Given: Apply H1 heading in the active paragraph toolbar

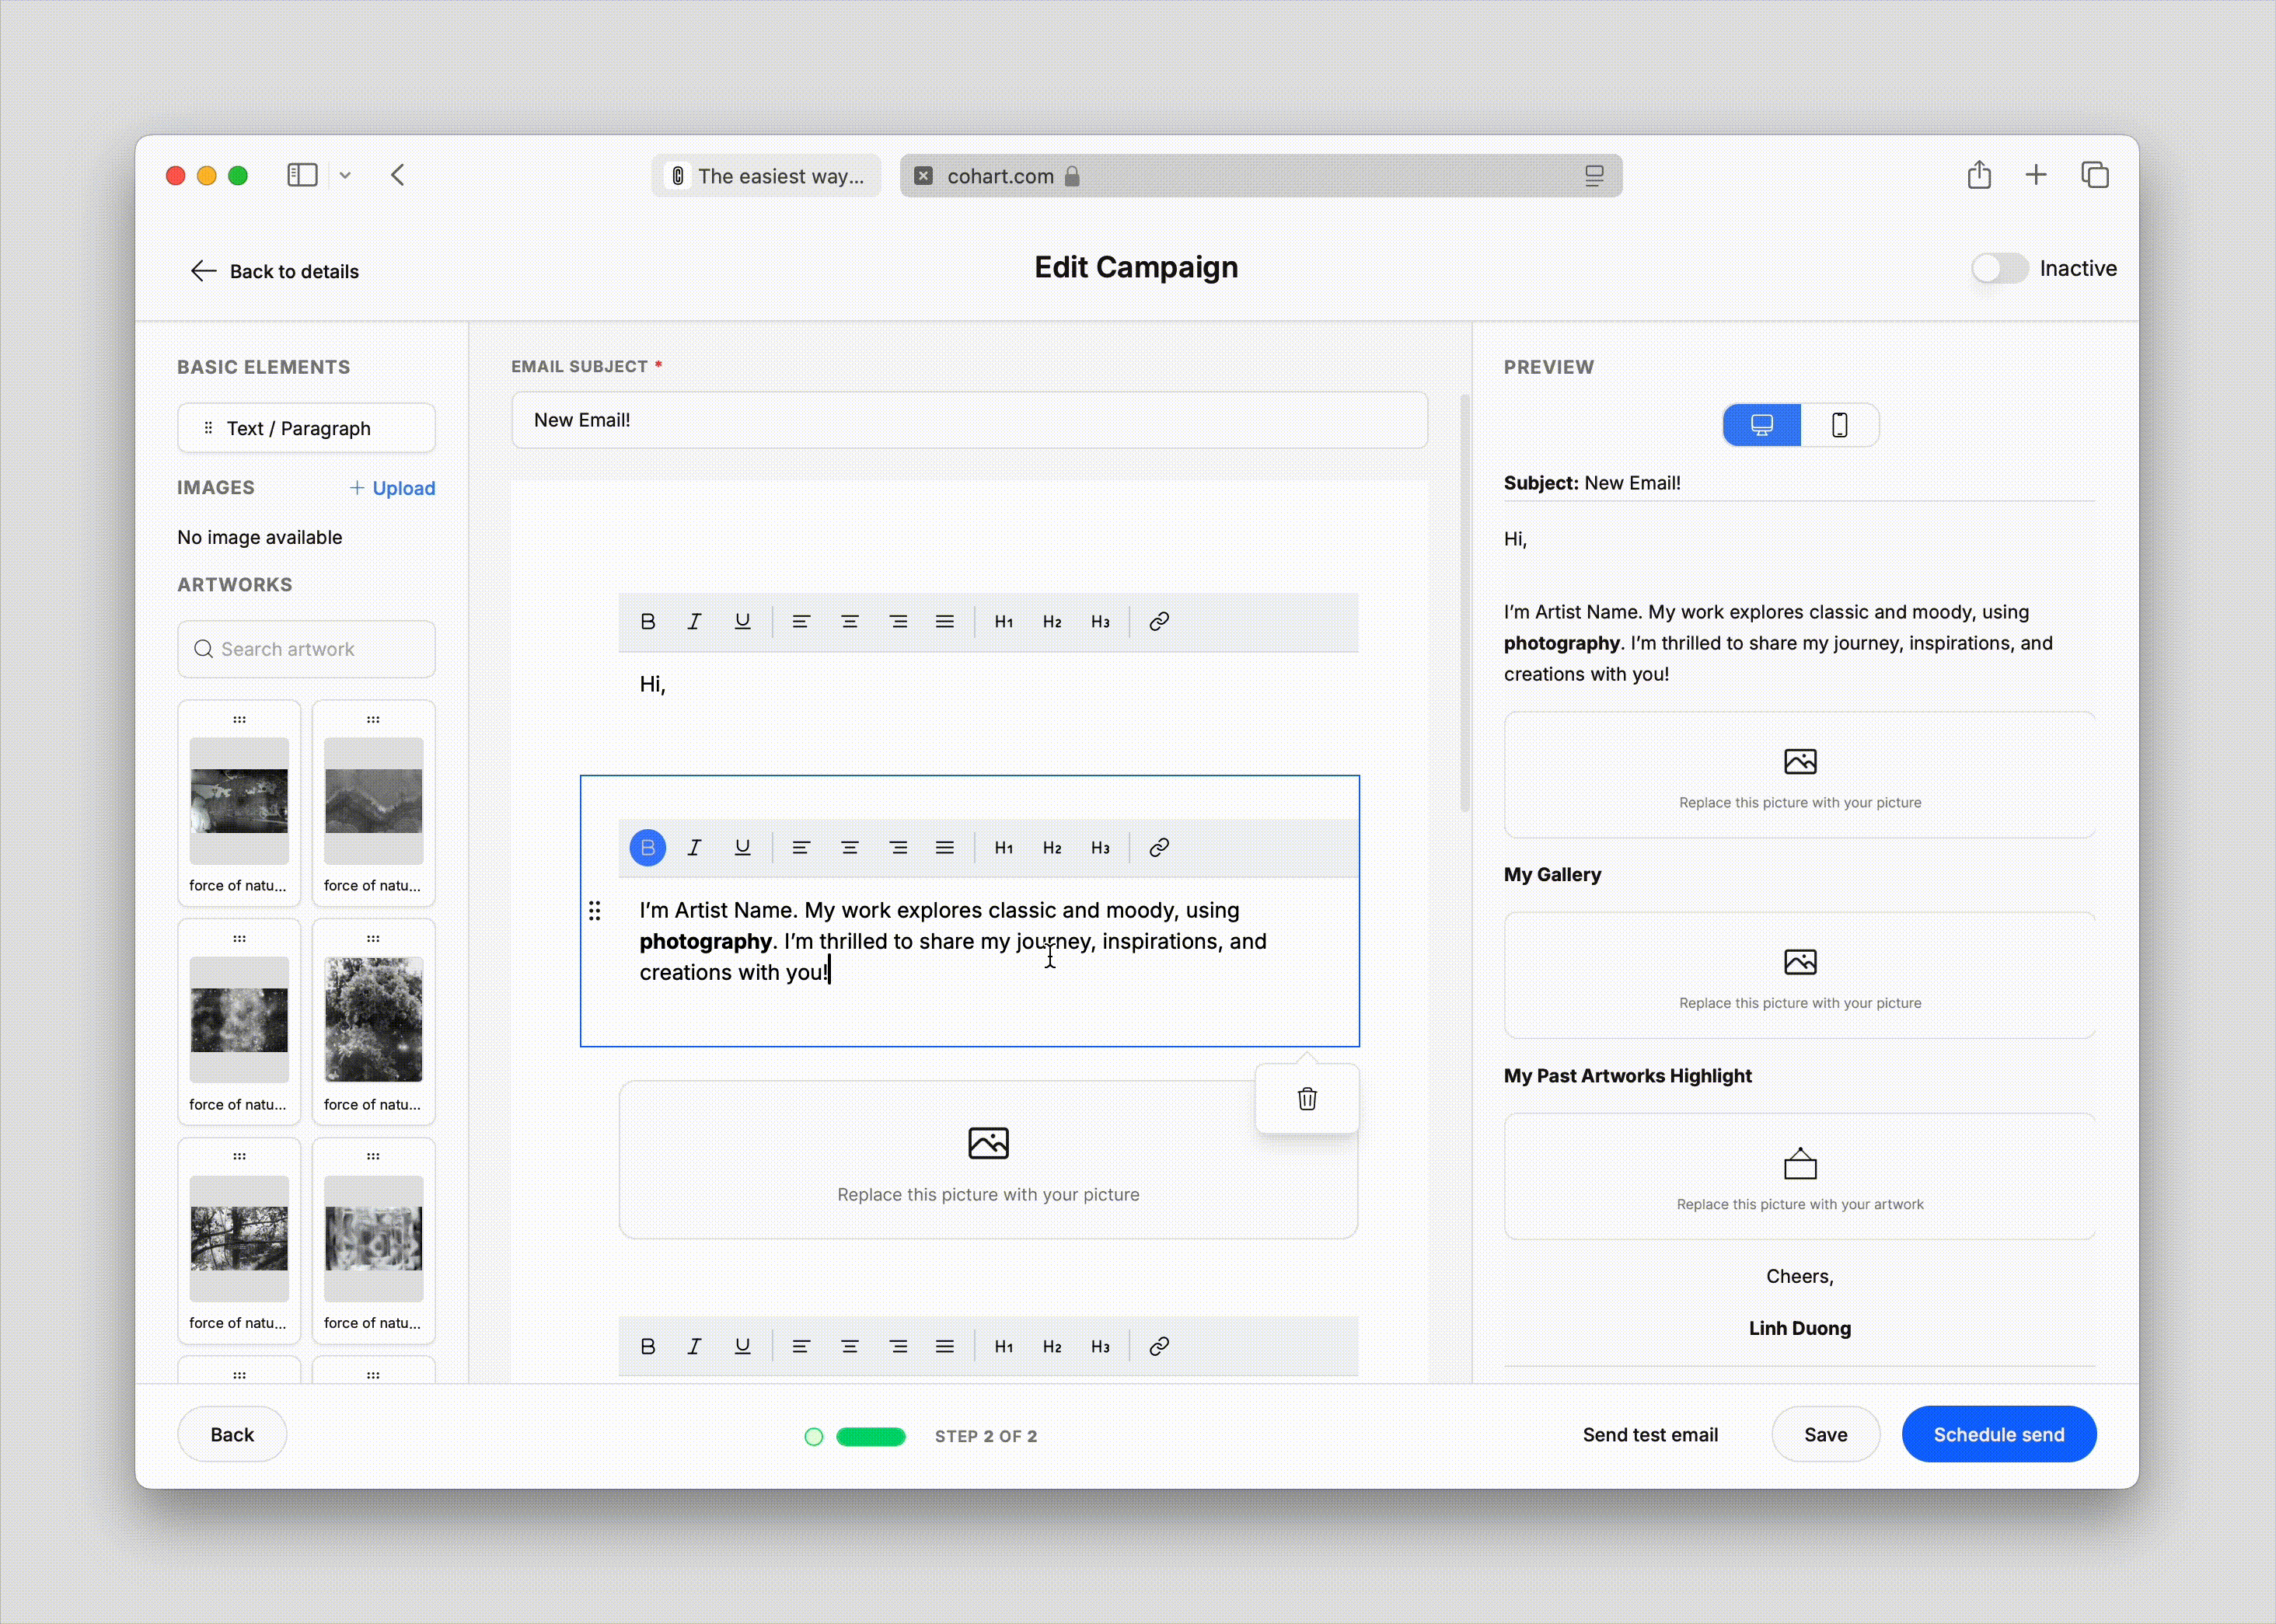Looking at the screenshot, I should [x=1004, y=848].
